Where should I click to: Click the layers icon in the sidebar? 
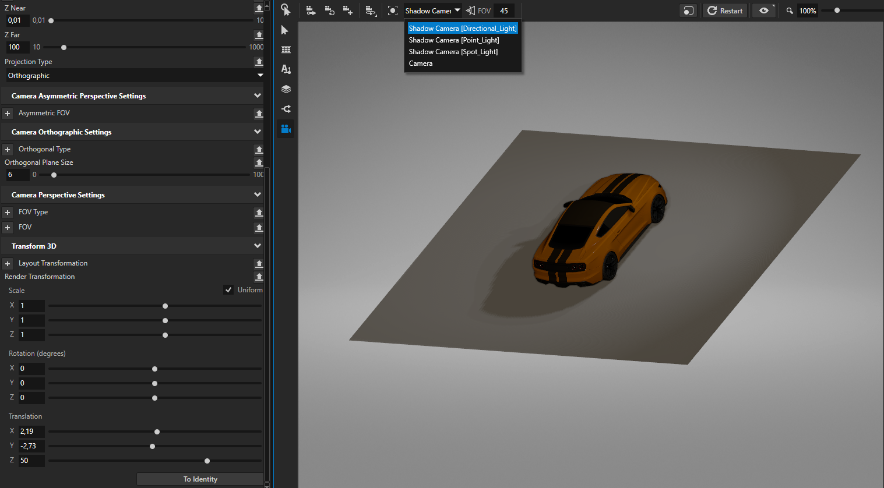(x=286, y=89)
